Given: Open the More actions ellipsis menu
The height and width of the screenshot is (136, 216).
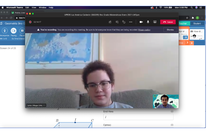Looking at the screenshot, I should point(131,22).
